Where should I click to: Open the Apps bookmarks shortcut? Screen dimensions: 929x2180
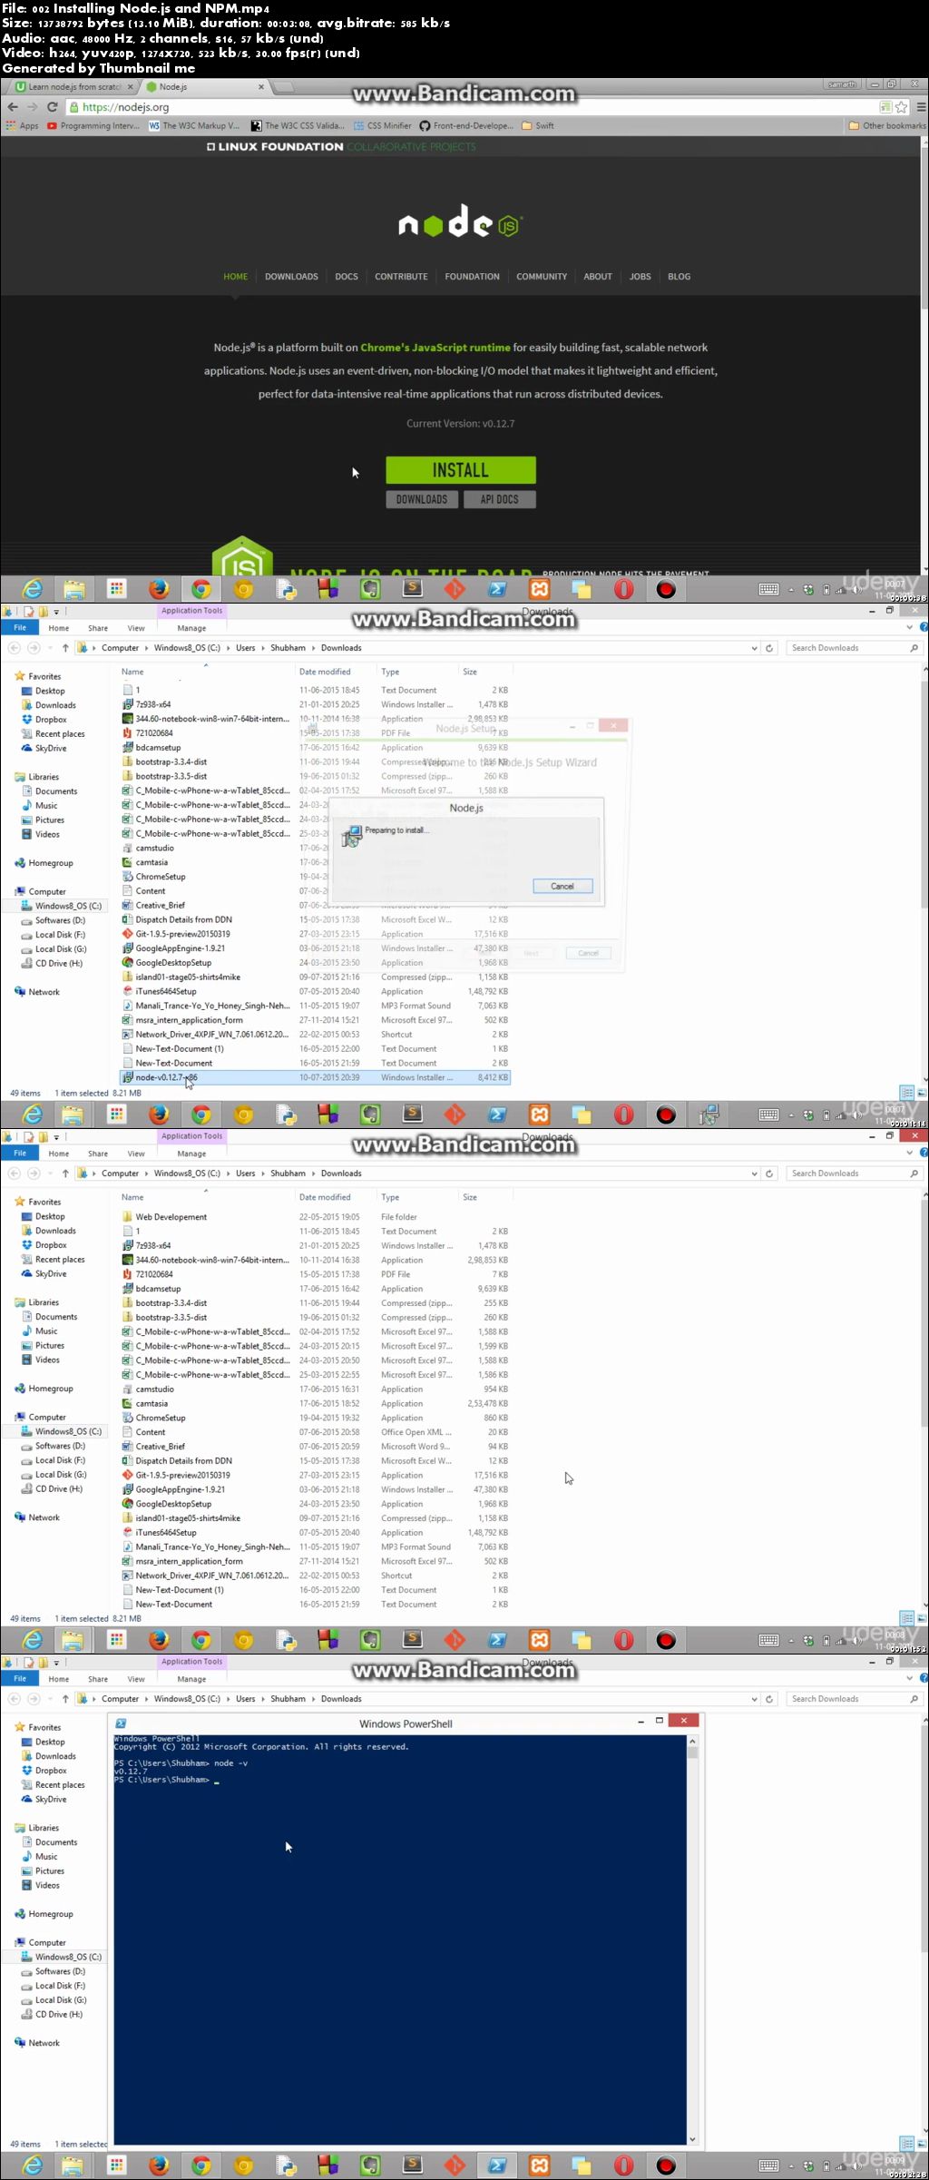(23, 126)
